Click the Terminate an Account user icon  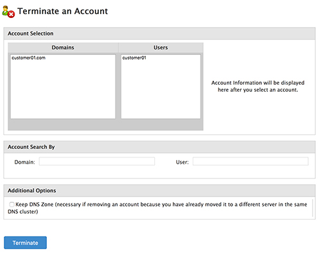(x=8, y=12)
